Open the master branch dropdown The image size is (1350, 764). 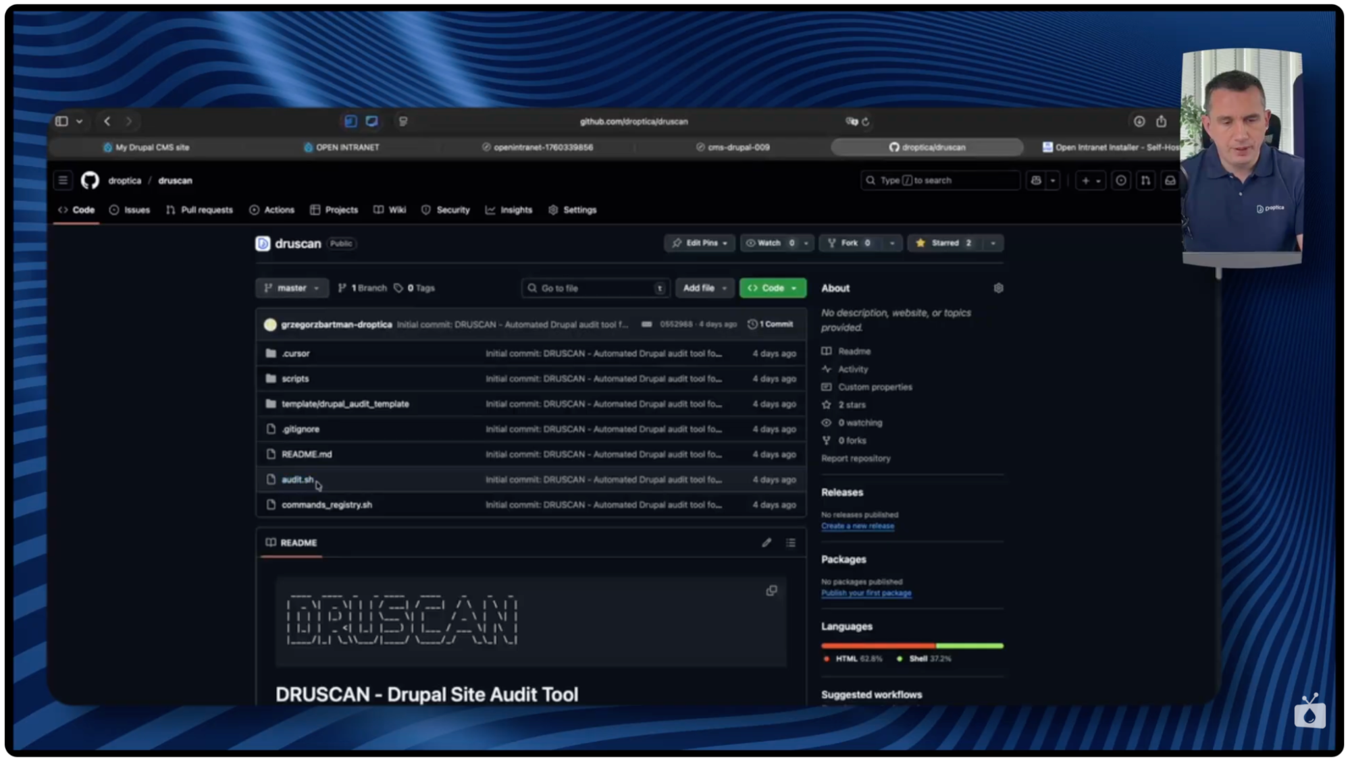point(292,288)
